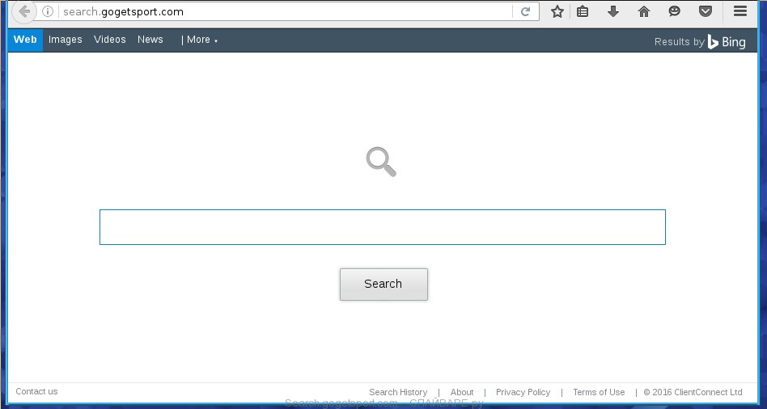767x409 pixels.
Task: Save the page to Pocket
Action: (706, 11)
